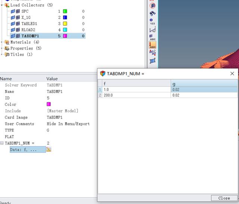Collapse the Load Collectors tree node
The image size is (239, 204).
click(1, 5)
